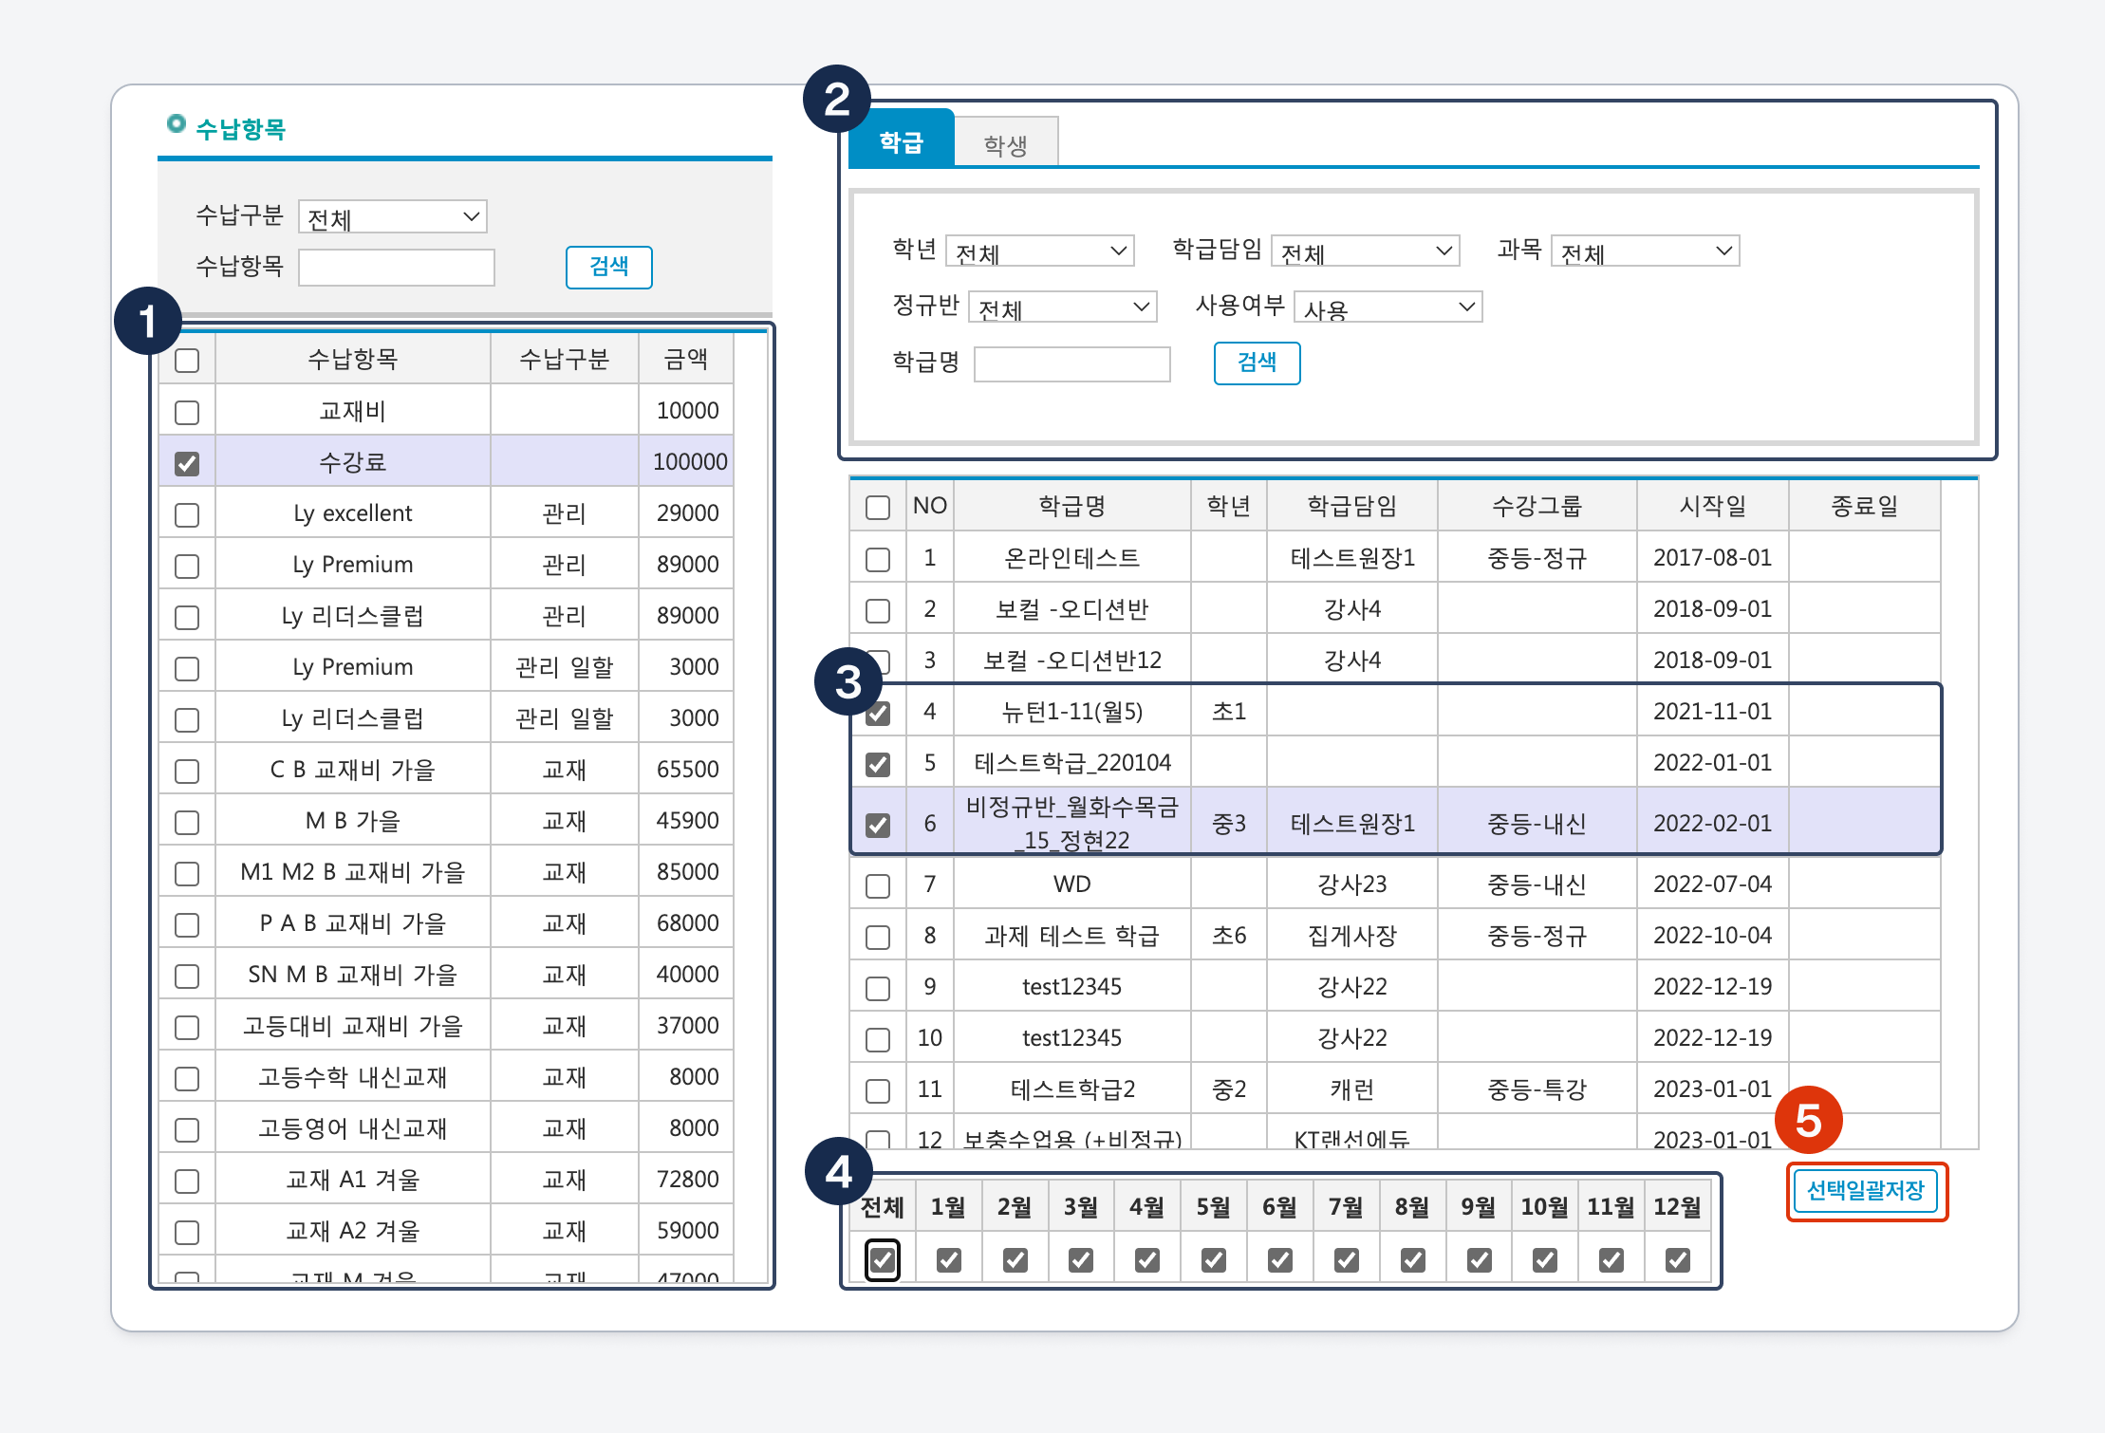Expand the 학년 dropdown

(1039, 251)
